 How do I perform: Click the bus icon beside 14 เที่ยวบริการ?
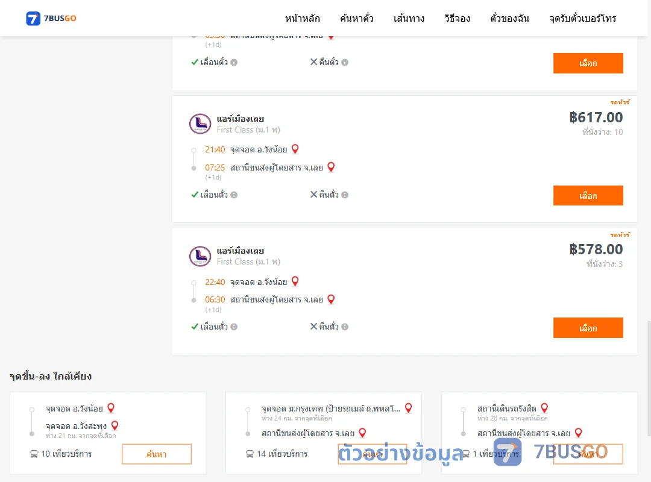click(x=250, y=454)
